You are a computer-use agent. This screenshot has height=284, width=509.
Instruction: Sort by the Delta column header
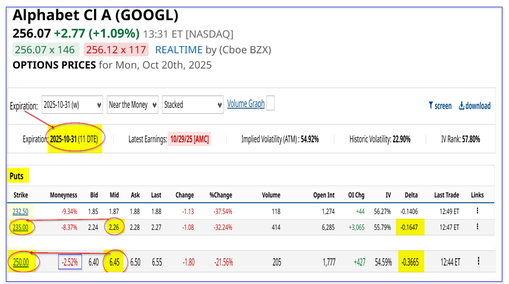coord(411,195)
